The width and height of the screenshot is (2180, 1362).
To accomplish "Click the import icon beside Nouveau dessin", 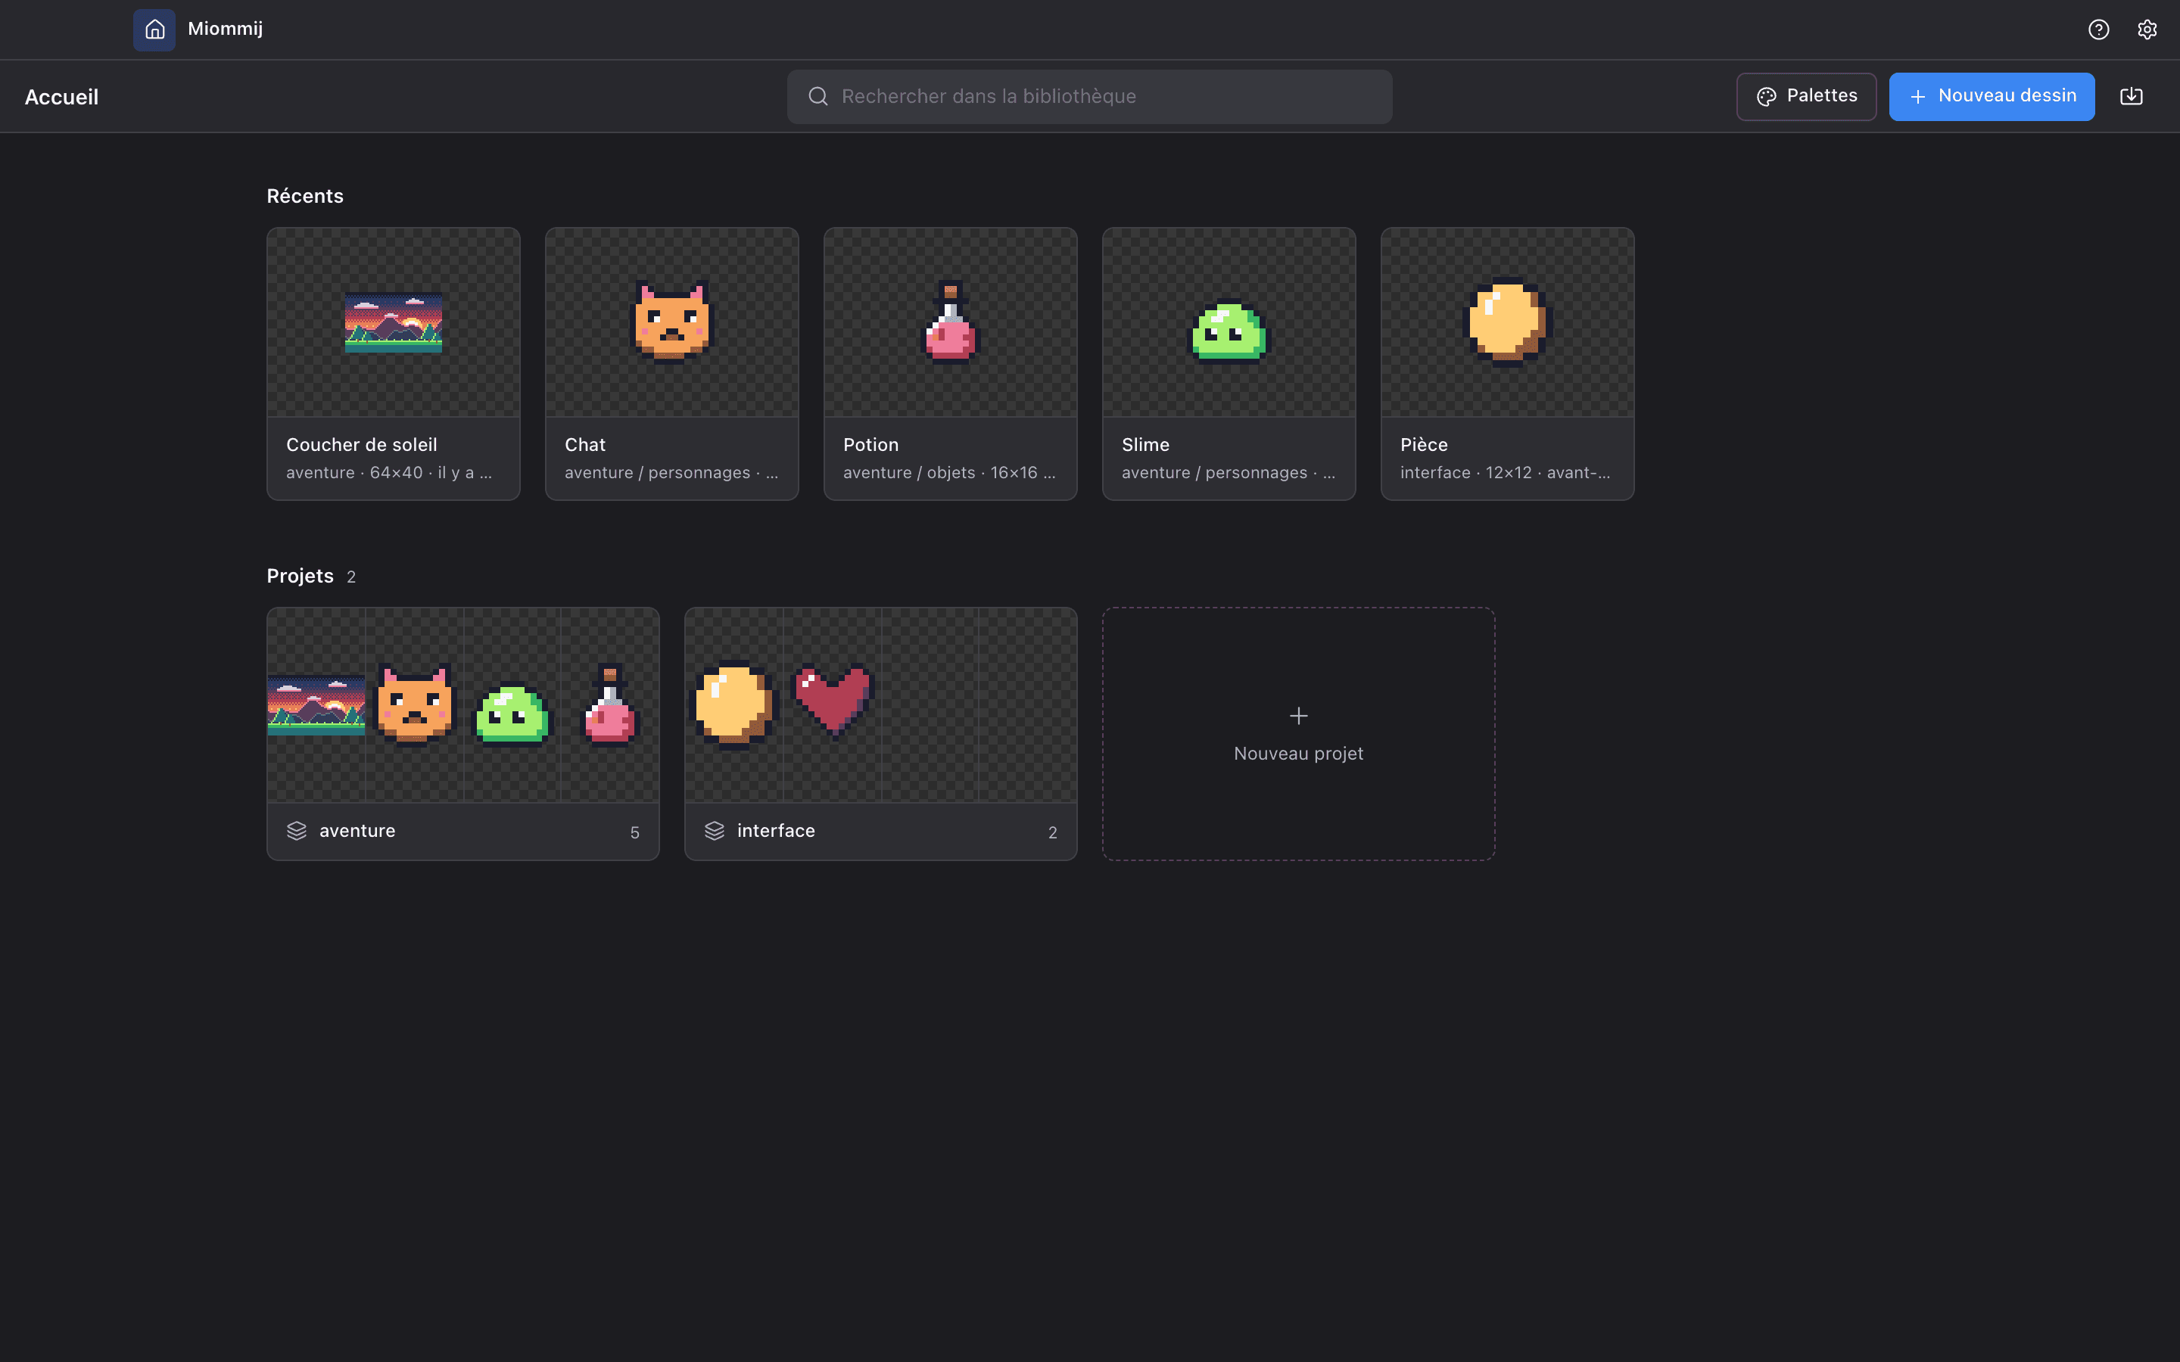I will 2132,96.
